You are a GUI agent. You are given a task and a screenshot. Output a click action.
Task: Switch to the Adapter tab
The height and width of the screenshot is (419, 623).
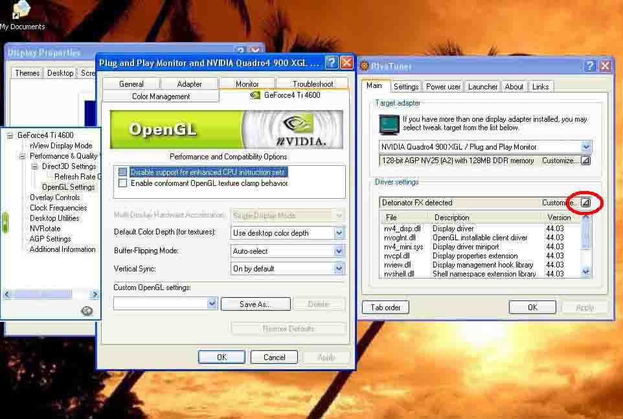[189, 84]
